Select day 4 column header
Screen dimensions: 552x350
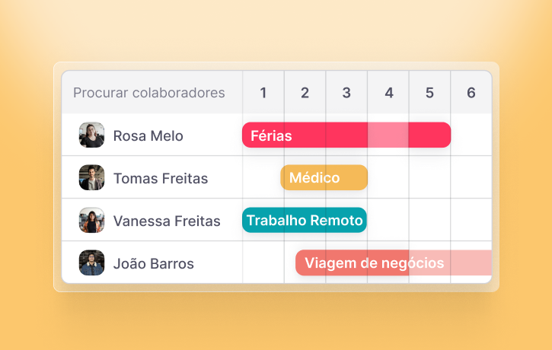pos(388,93)
